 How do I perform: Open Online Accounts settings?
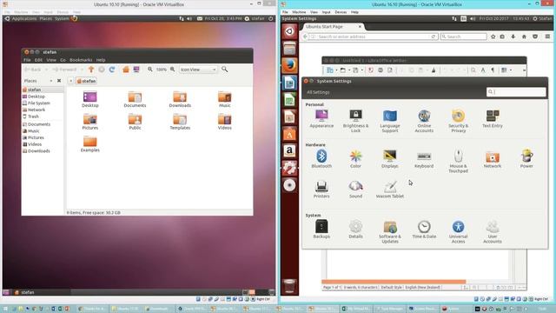pos(424,121)
